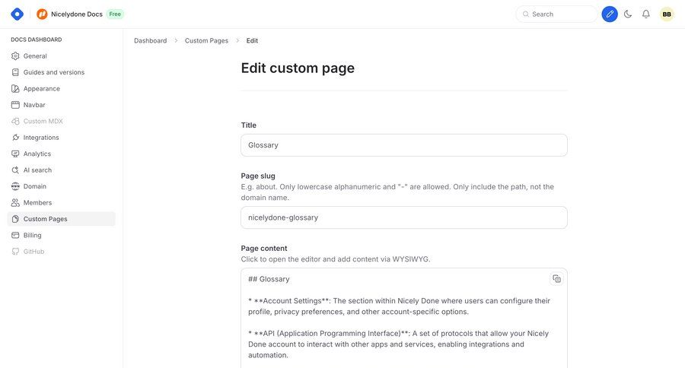The width and height of the screenshot is (685, 368).
Task: Toggle dark mode with the moon icon
Action: point(628,14)
